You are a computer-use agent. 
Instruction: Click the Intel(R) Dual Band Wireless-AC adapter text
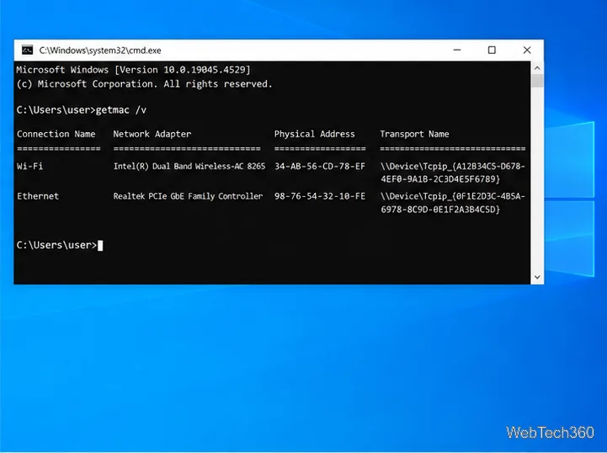[189, 166]
